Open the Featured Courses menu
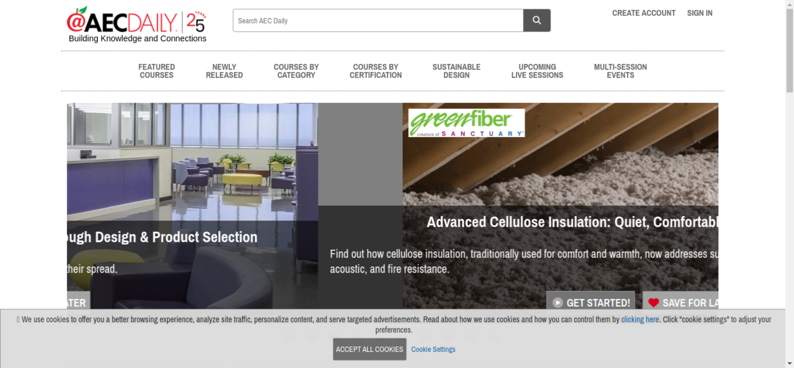 [156, 71]
